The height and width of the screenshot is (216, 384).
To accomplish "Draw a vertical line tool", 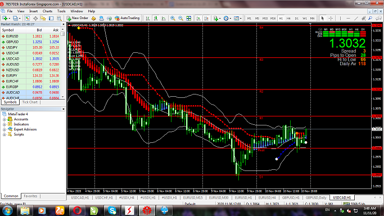I will pyautogui.click(x=340, y=19).
